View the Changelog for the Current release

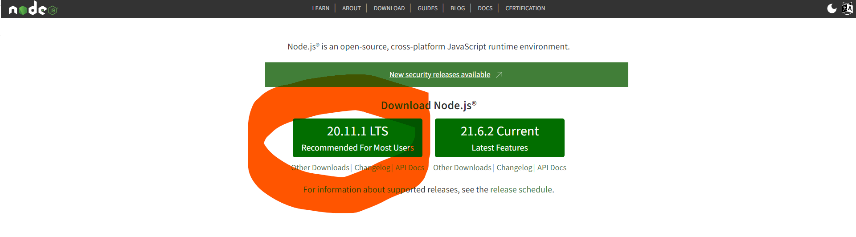point(514,168)
